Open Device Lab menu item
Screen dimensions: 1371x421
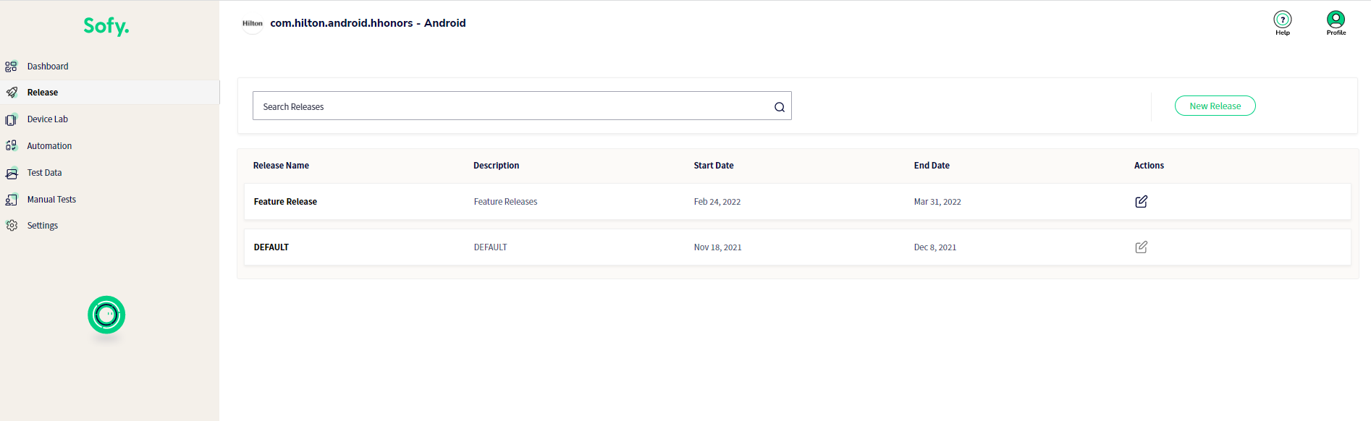[x=48, y=119]
